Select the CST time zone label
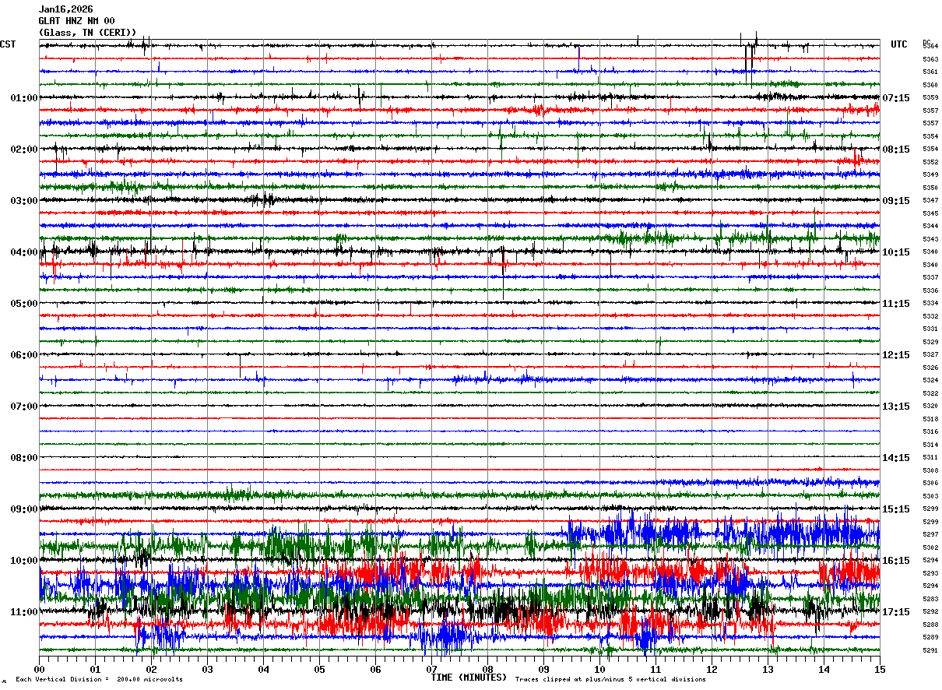The width and height of the screenshot is (942, 690). (x=8, y=44)
